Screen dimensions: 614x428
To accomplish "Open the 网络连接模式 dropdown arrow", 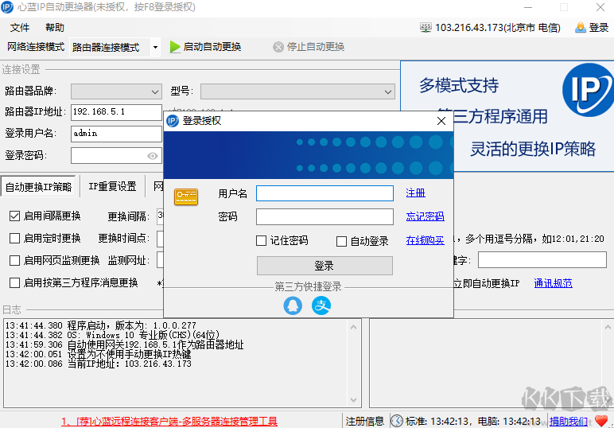I will (x=155, y=48).
